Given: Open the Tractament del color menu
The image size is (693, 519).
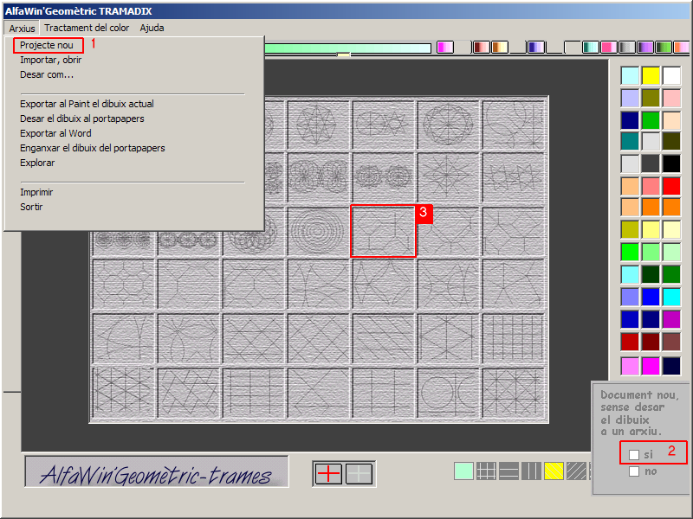Looking at the screenshot, I should coord(87,28).
